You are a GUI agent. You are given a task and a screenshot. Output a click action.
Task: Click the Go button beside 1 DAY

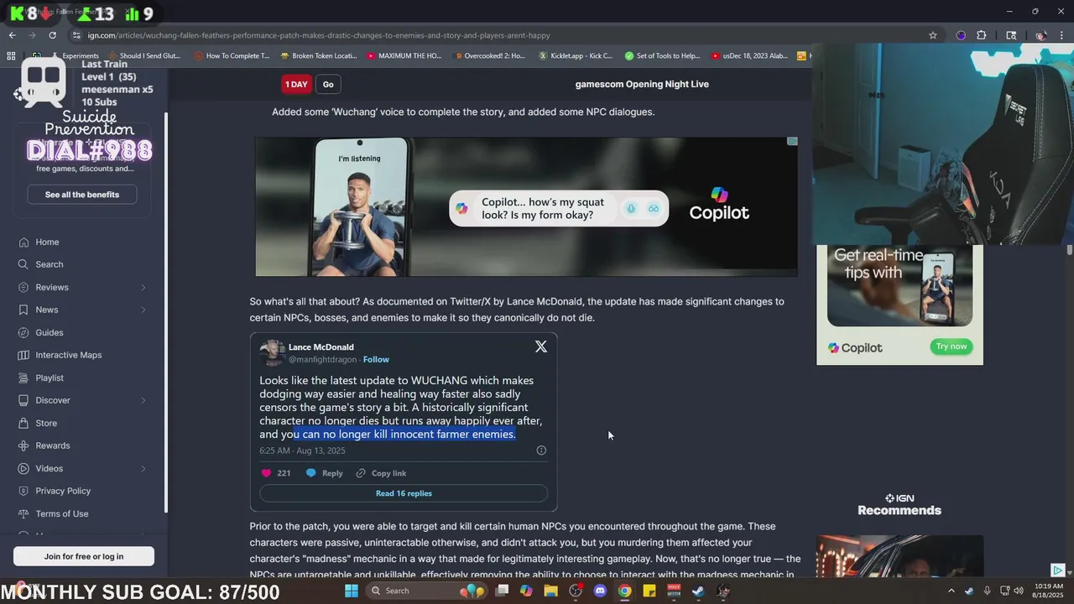coord(328,84)
